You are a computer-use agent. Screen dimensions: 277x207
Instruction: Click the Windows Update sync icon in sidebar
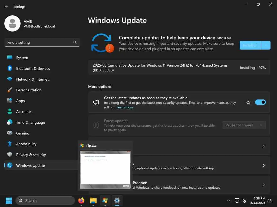[x=10, y=165]
